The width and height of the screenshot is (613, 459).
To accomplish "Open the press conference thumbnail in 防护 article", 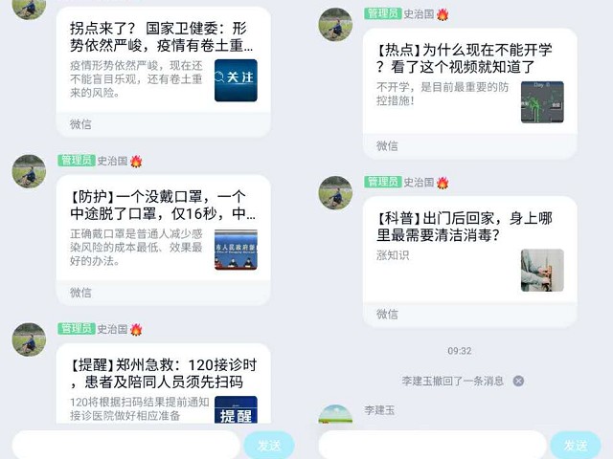I will (236, 250).
